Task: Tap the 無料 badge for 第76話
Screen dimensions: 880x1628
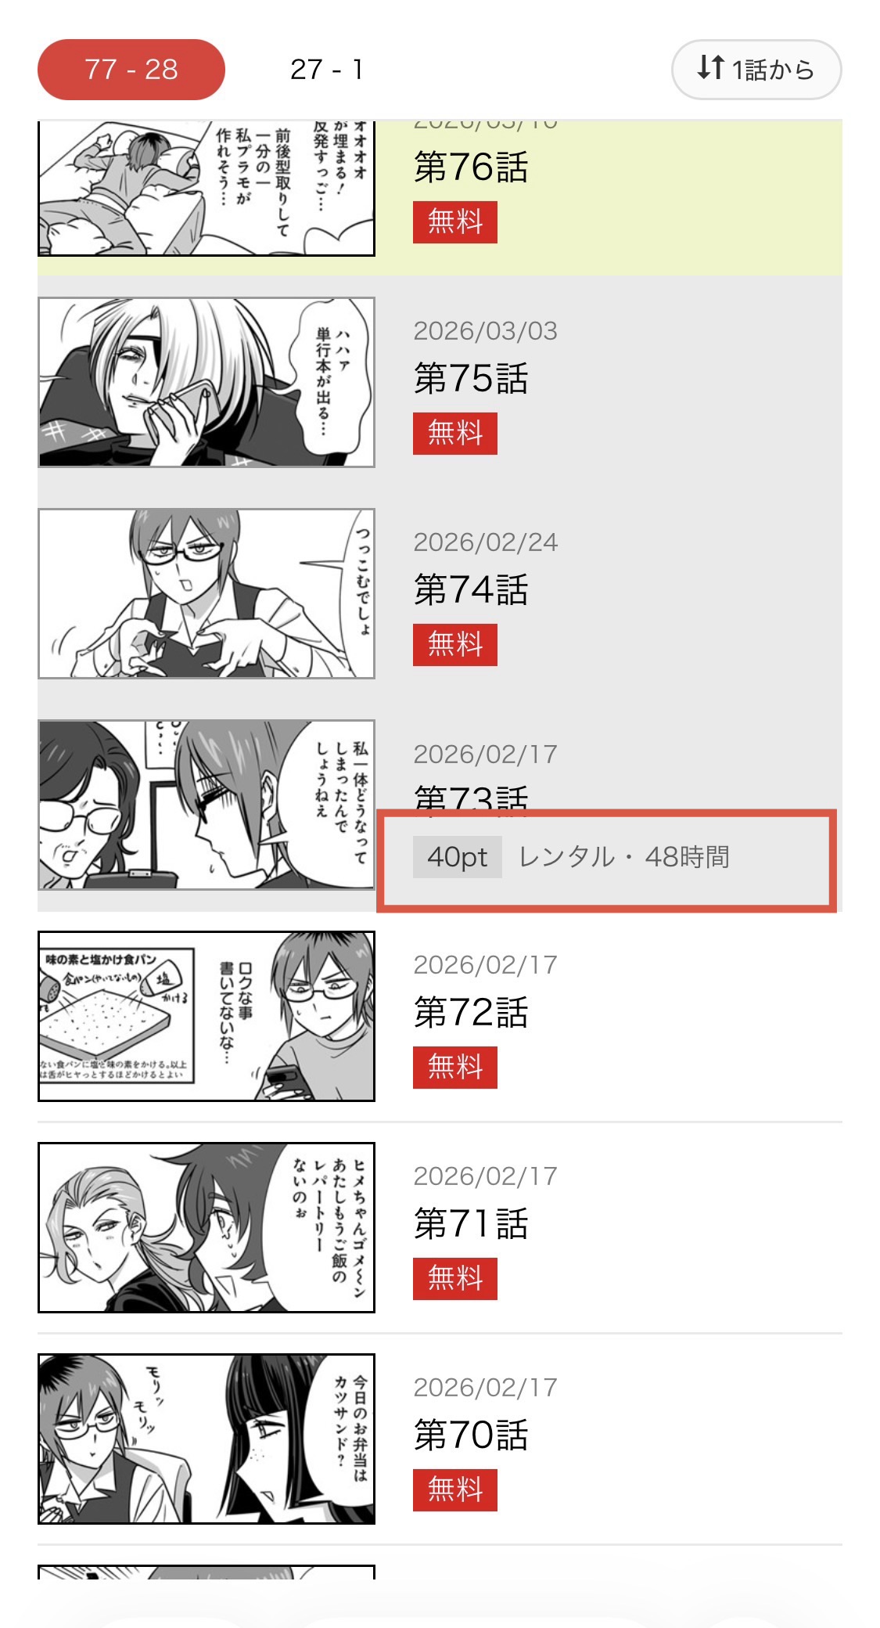Action: [455, 222]
